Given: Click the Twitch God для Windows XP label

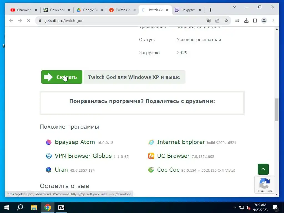Looking at the screenshot, I should coord(134,77).
